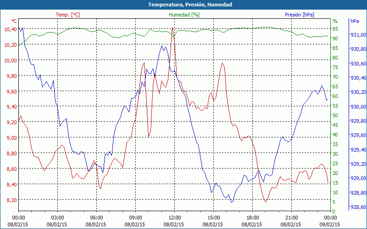Select the blue 'Presión [hPa]' legend label
The image size is (367, 229).
(300, 15)
